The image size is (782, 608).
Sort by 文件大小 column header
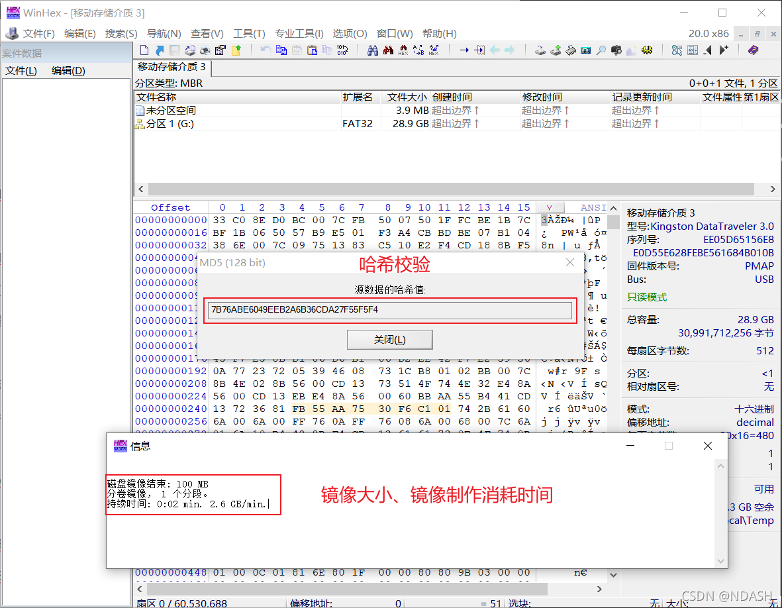pyautogui.click(x=406, y=97)
